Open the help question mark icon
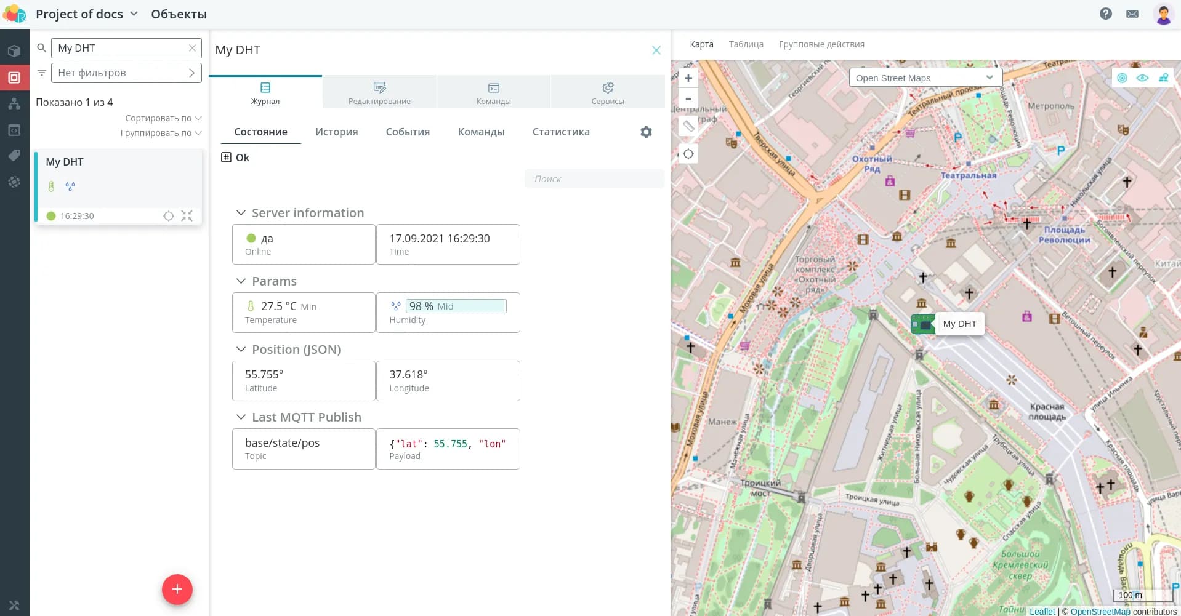This screenshot has height=616, width=1181. click(1106, 14)
